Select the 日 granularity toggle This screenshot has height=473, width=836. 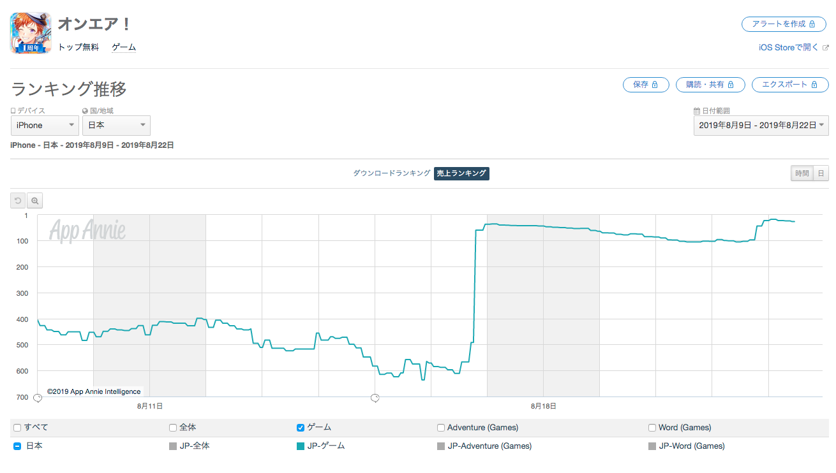pyautogui.click(x=821, y=173)
